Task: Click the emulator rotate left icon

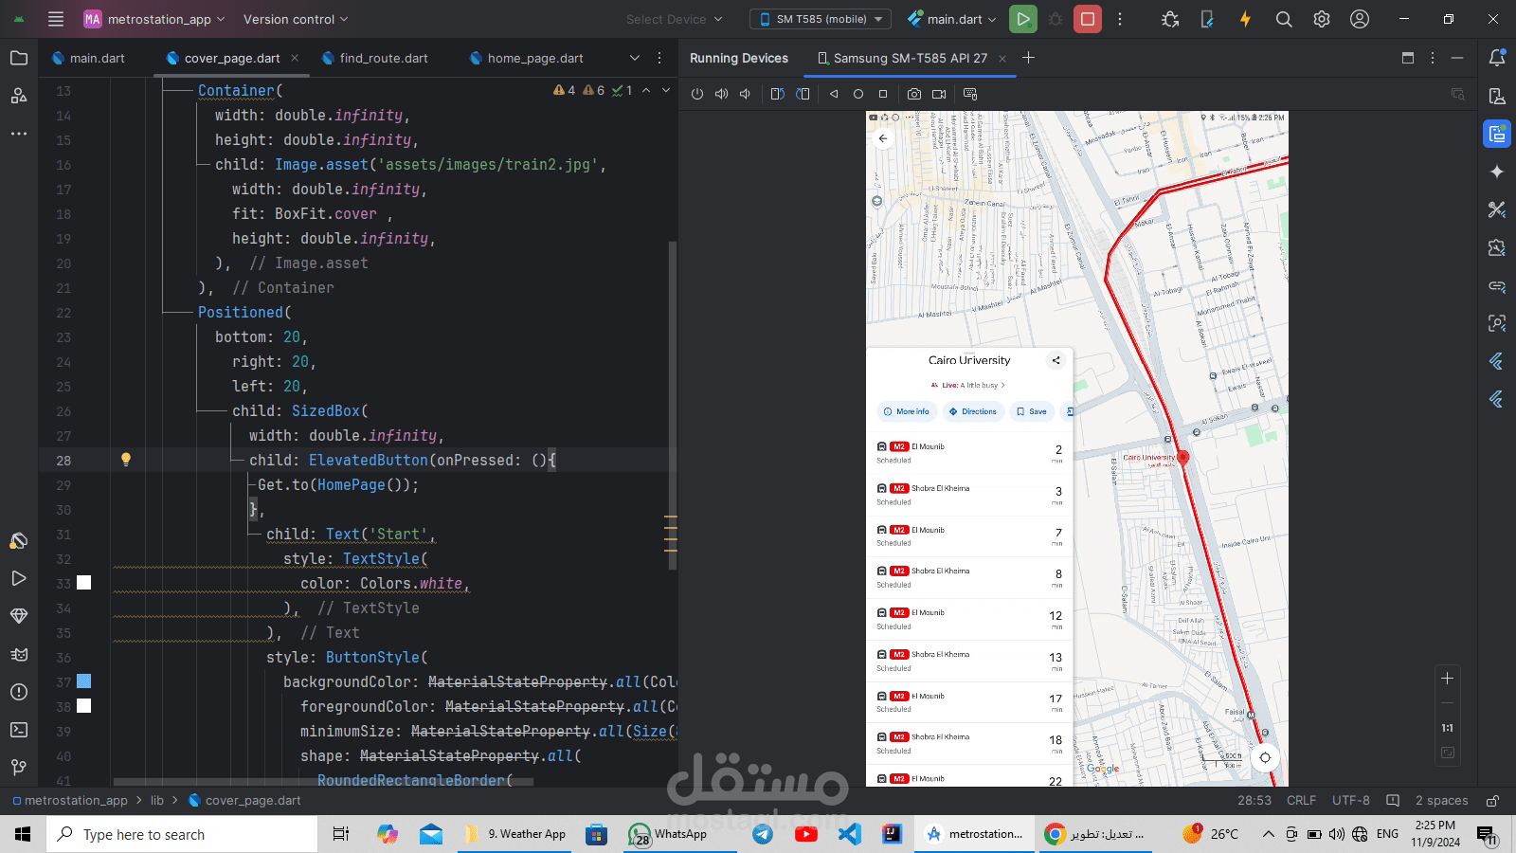Action: point(777,94)
